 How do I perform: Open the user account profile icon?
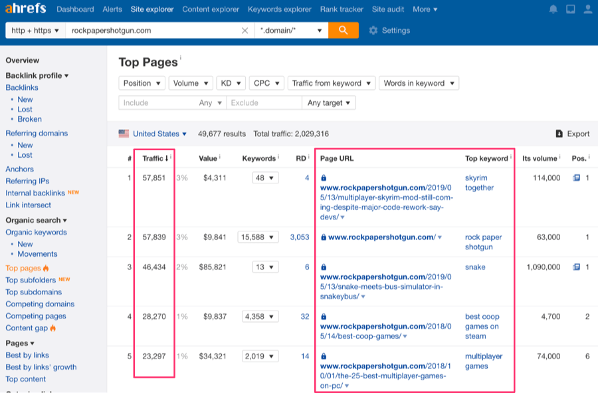[588, 9]
